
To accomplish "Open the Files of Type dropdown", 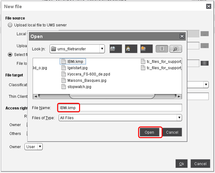I will point(179,118).
